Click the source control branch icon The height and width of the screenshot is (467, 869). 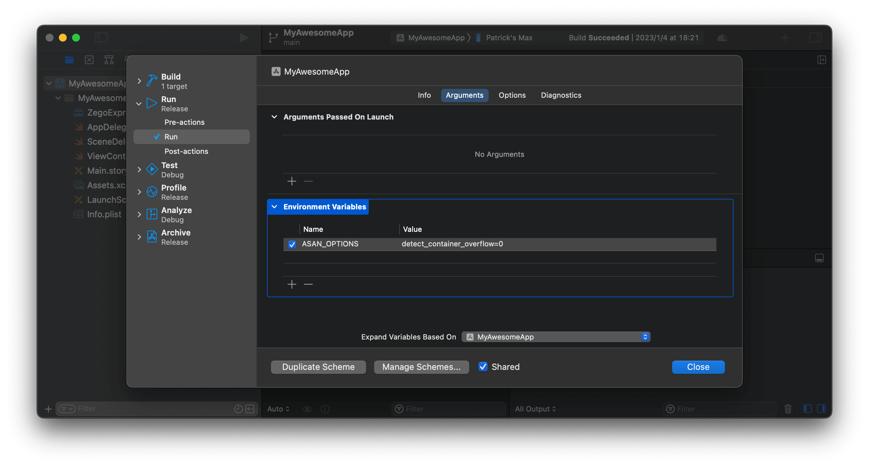273,37
